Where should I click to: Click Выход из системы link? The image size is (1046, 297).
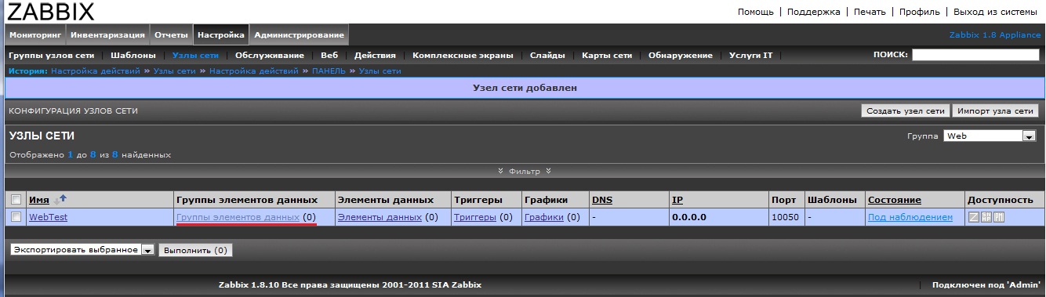tap(995, 12)
